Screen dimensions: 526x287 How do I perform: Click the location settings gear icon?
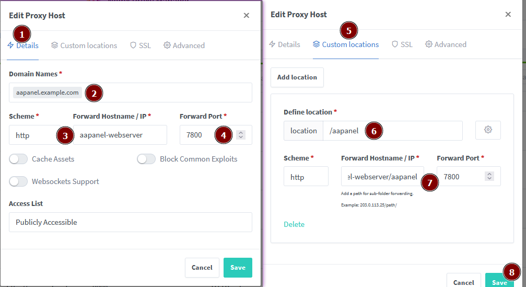tap(488, 130)
